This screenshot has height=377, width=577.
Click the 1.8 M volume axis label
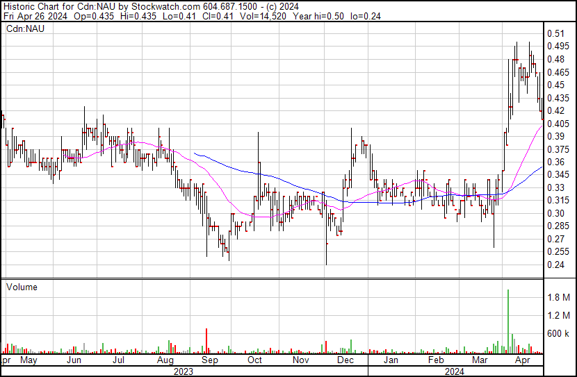(x=558, y=297)
